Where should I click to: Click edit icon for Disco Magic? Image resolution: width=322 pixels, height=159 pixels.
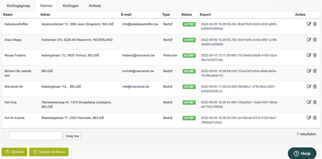click(x=309, y=40)
